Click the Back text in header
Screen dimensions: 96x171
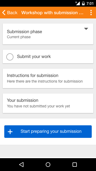tap(12, 13)
